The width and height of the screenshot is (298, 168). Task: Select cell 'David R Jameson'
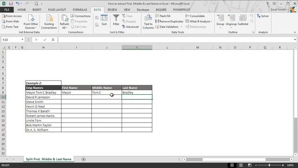43,97
